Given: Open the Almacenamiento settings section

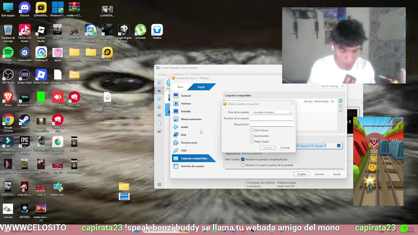Looking at the screenshot, I should (x=192, y=119).
